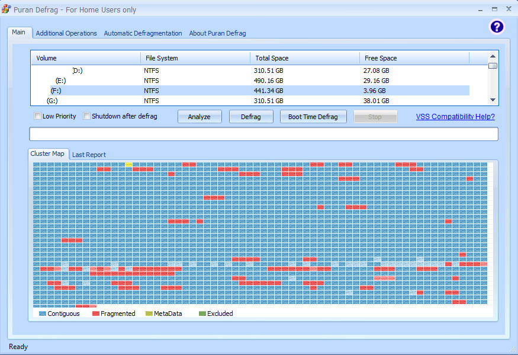Image resolution: width=518 pixels, height=355 pixels.
Task: Click the 490.16 GB total space value
Action: (269, 81)
